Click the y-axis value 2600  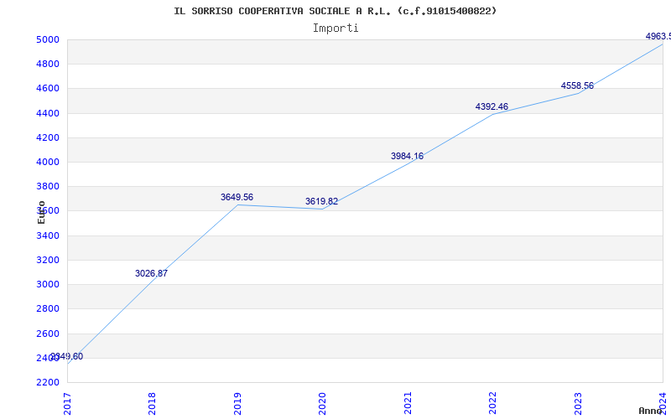point(49,334)
